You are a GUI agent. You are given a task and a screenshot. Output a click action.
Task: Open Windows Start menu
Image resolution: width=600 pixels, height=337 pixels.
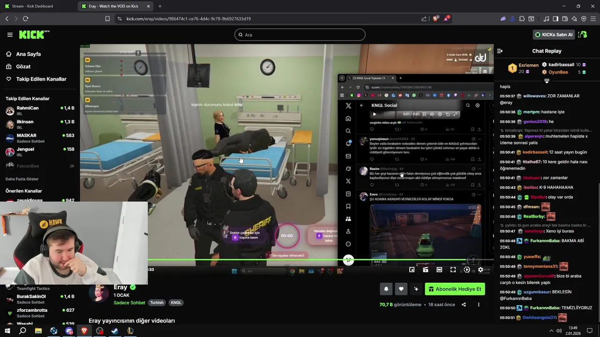click(x=7, y=331)
